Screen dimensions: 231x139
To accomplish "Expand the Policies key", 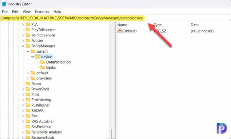I will 23,41.
